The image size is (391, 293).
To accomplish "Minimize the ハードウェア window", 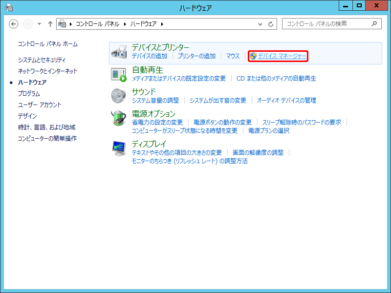I will [346, 5].
